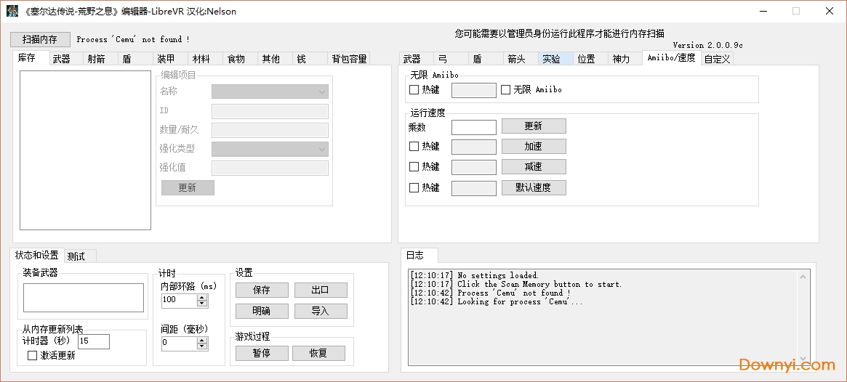Click the 计时器（秒）input with 15
This screenshot has width=847, height=382.
pos(94,341)
